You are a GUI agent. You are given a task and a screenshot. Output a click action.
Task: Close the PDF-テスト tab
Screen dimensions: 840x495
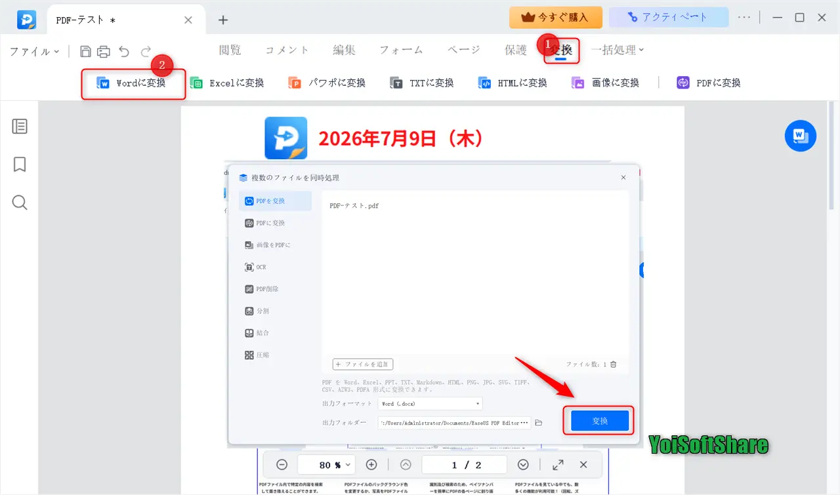[x=188, y=20]
